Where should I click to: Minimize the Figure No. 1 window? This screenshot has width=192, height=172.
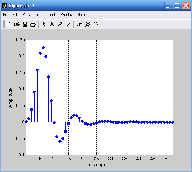tap(168, 6)
